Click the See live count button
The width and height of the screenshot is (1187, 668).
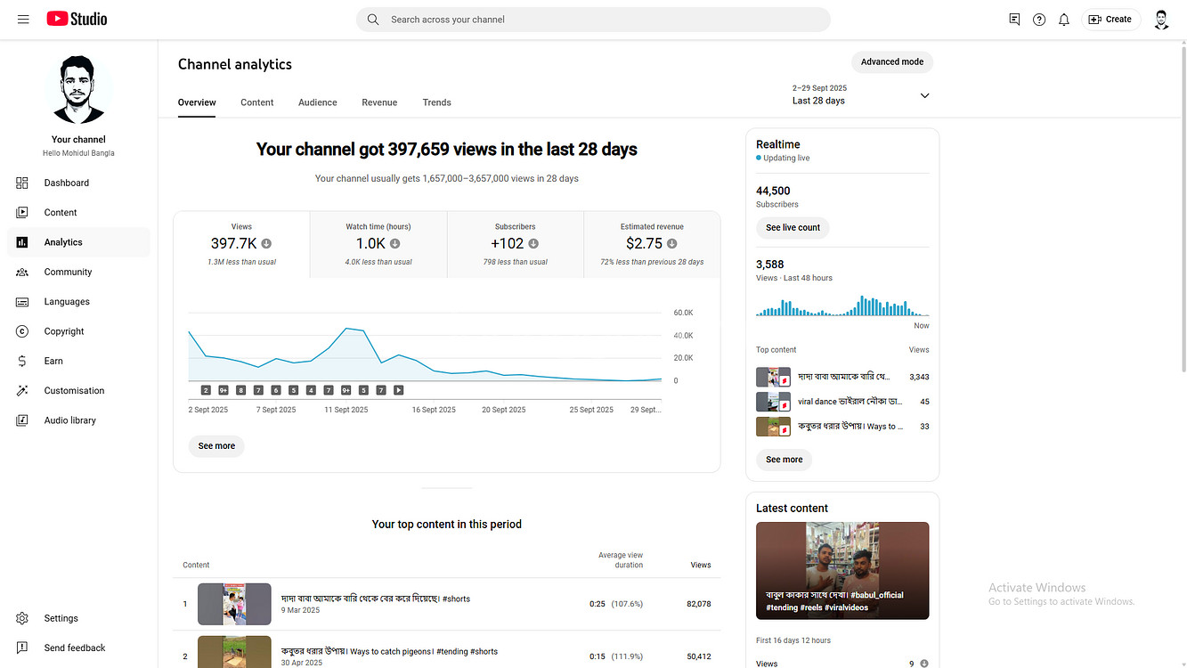click(793, 228)
